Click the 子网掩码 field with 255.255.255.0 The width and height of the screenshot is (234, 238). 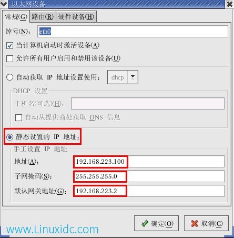click(149, 176)
